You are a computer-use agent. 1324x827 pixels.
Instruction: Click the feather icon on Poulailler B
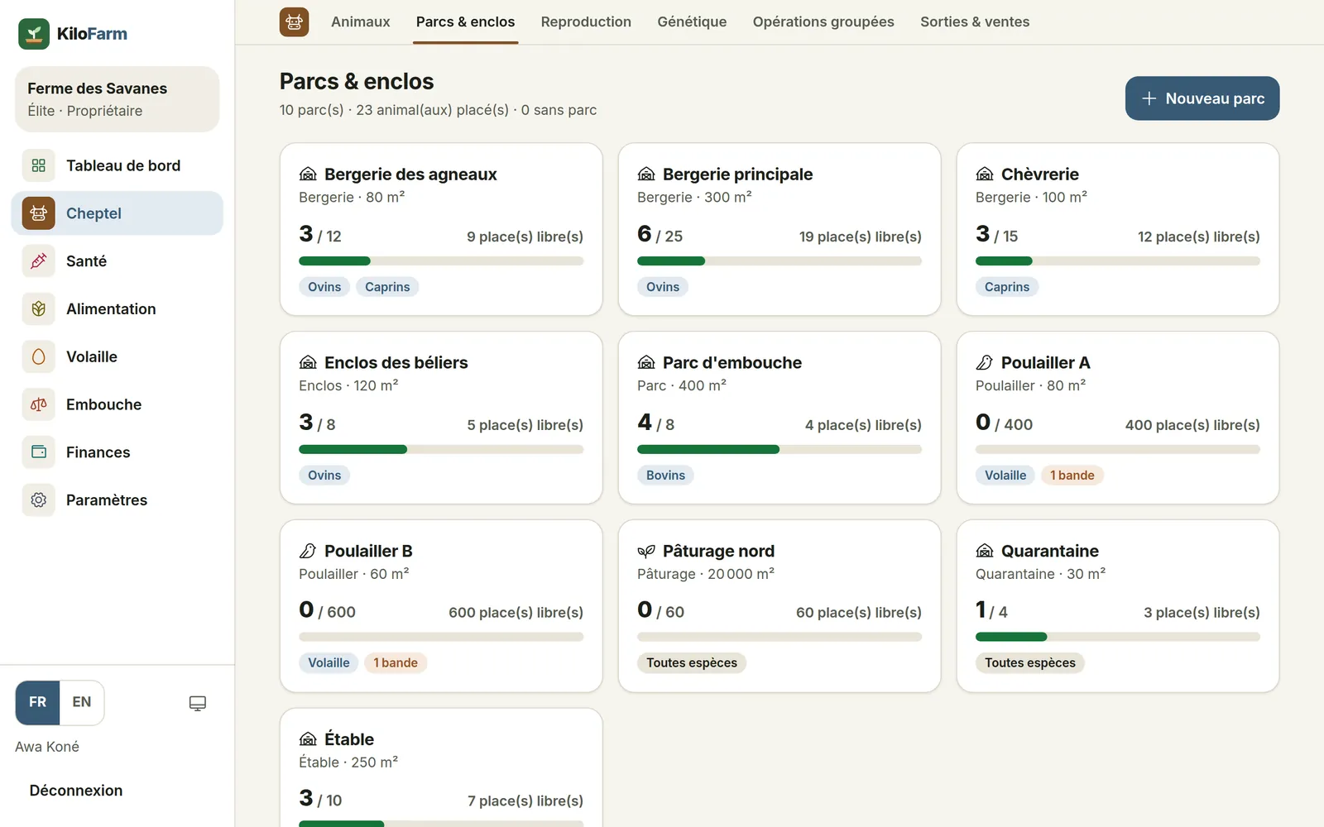click(308, 552)
